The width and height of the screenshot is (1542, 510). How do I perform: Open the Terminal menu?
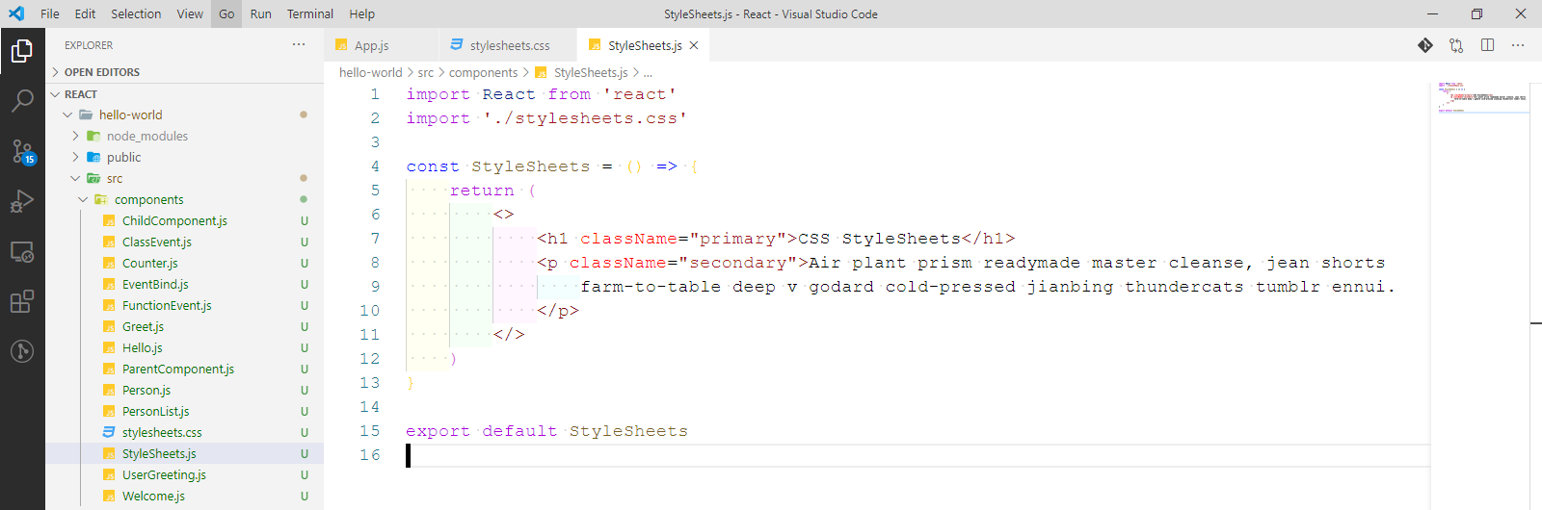click(310, 13)
